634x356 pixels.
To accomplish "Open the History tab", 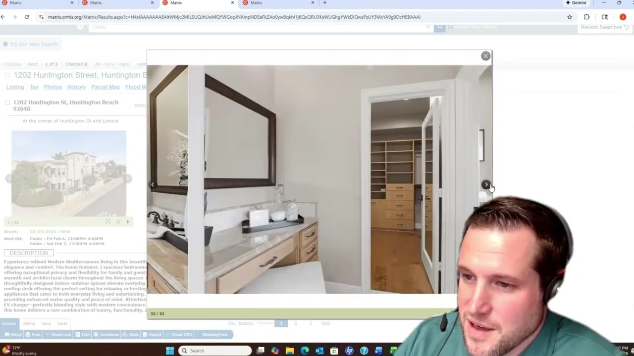I will point(76,87).
